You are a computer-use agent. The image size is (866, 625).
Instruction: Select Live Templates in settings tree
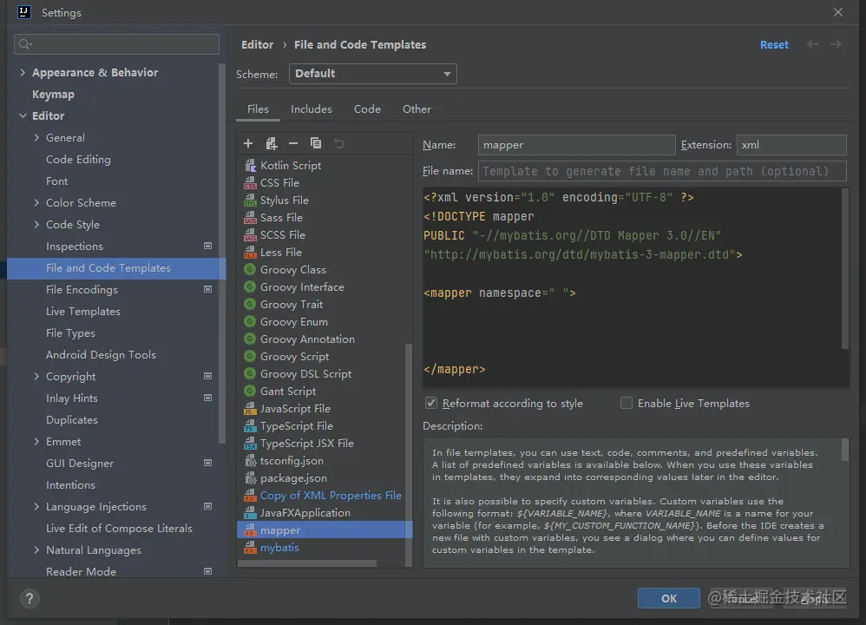point(82,312)
